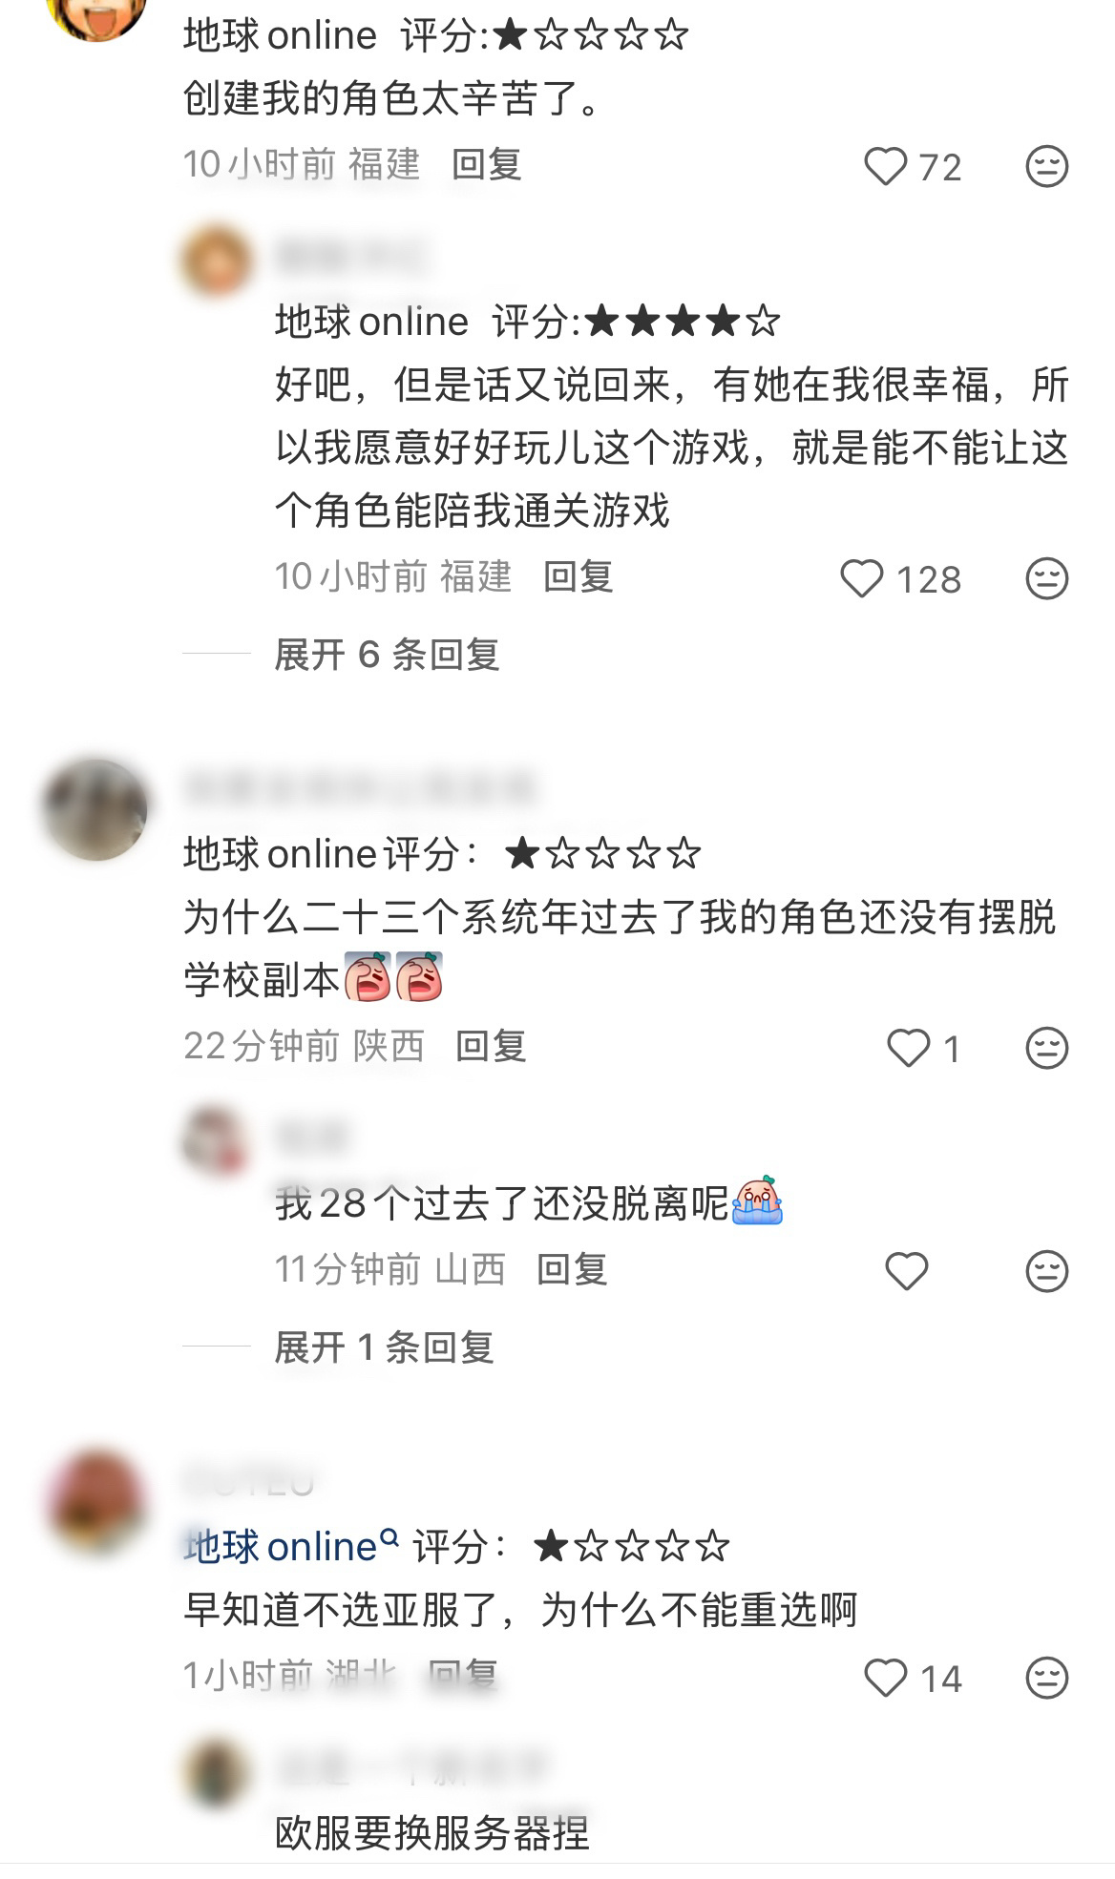Reply to the 22分钟前 陕西 comment
The width and height of the screenshot is (1115, 1879).
click(491, 1046)
